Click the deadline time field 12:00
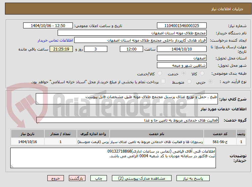The height and width of the screenshot is (187, 252). (x=131, y=49)
